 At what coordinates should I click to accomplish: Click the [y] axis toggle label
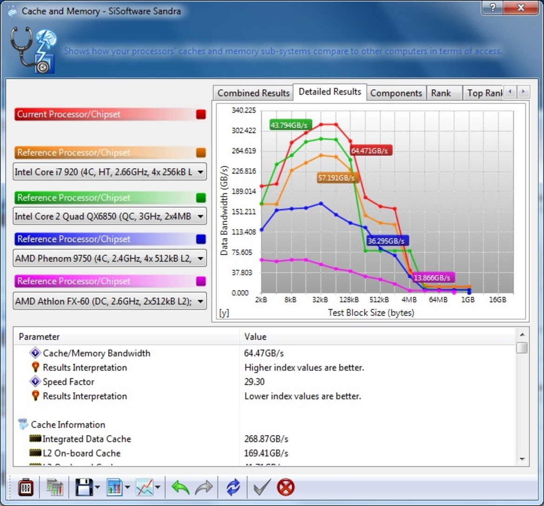pyautogui.click(x=224, y=313)
